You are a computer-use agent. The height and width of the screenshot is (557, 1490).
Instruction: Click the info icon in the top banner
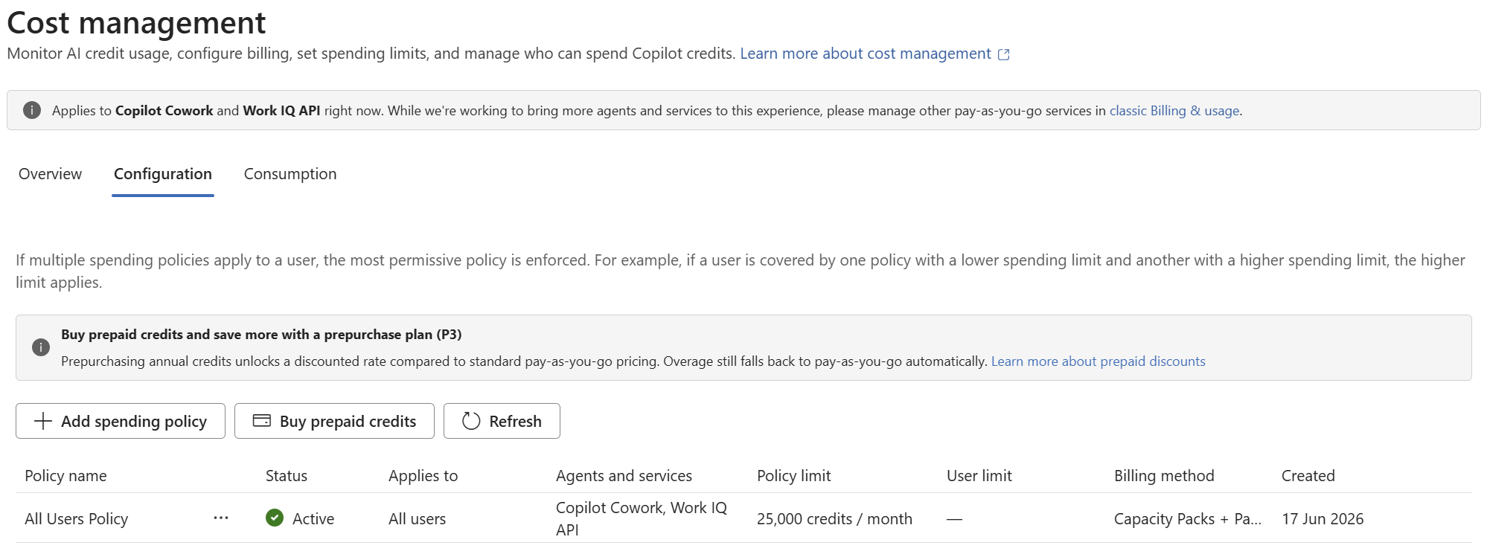coord(32,110)
